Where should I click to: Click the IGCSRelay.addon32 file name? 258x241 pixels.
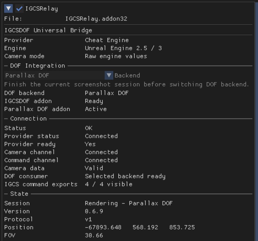coord(96,19)
